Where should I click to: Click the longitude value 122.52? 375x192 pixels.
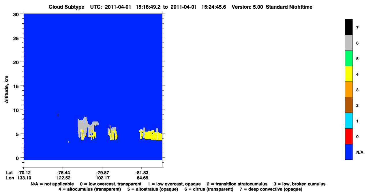point(63,178)
